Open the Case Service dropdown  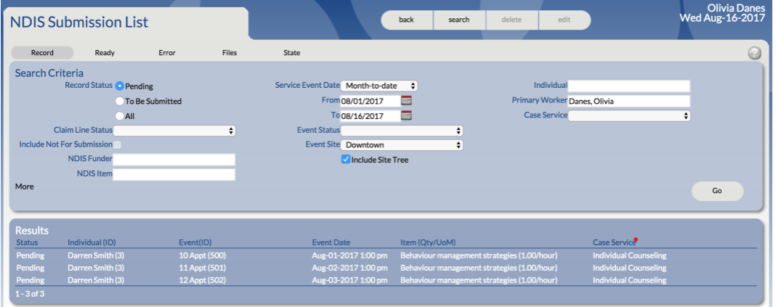[x=629, y=115]
